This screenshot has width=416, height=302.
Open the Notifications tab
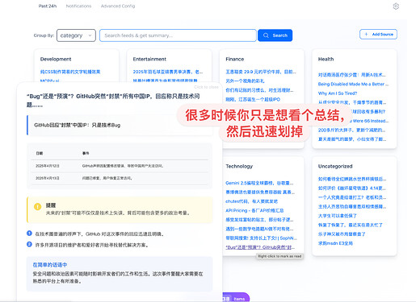pyautogui.click(x=78, y=6)
